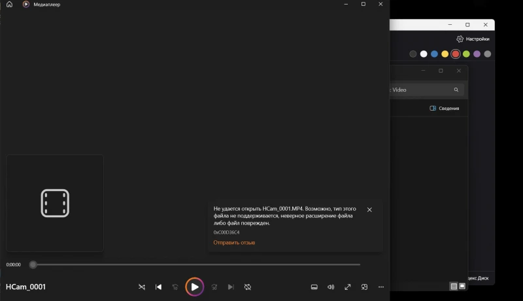Switch to full screen view
523x301 pixels.
point(348,287)
